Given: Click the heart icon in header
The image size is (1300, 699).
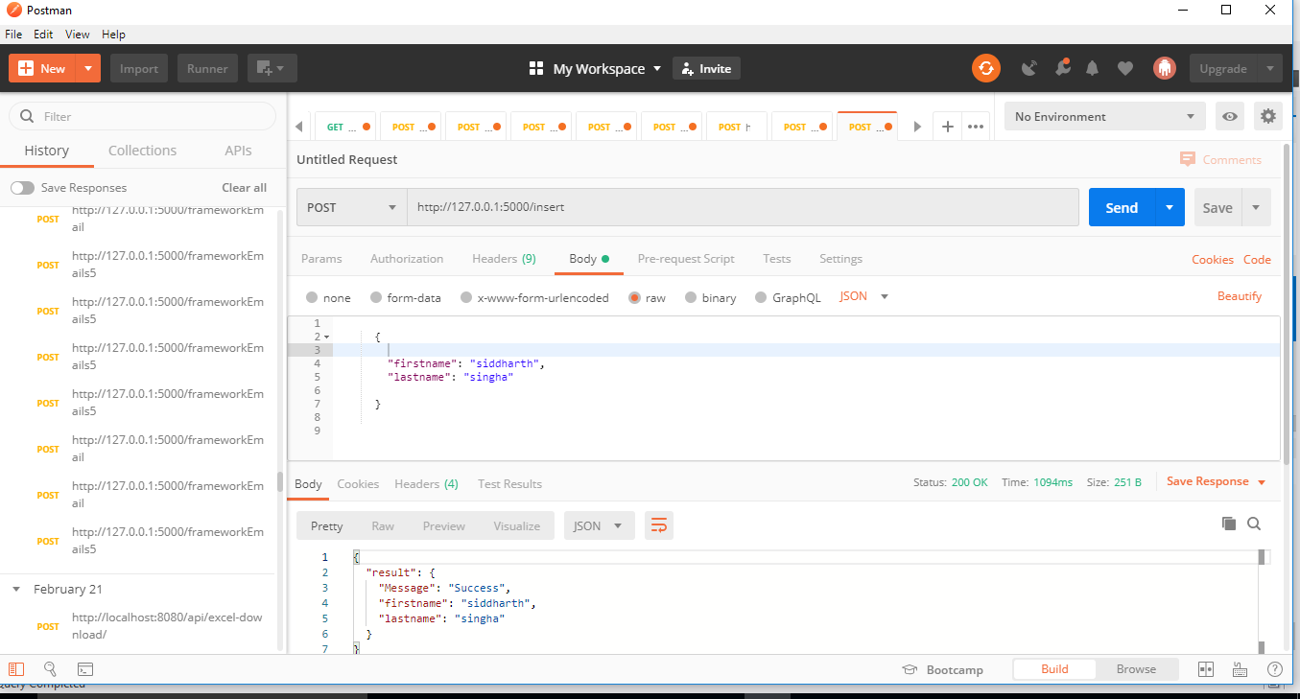Looking at the screenshot, I should [x=1125, y=68].
